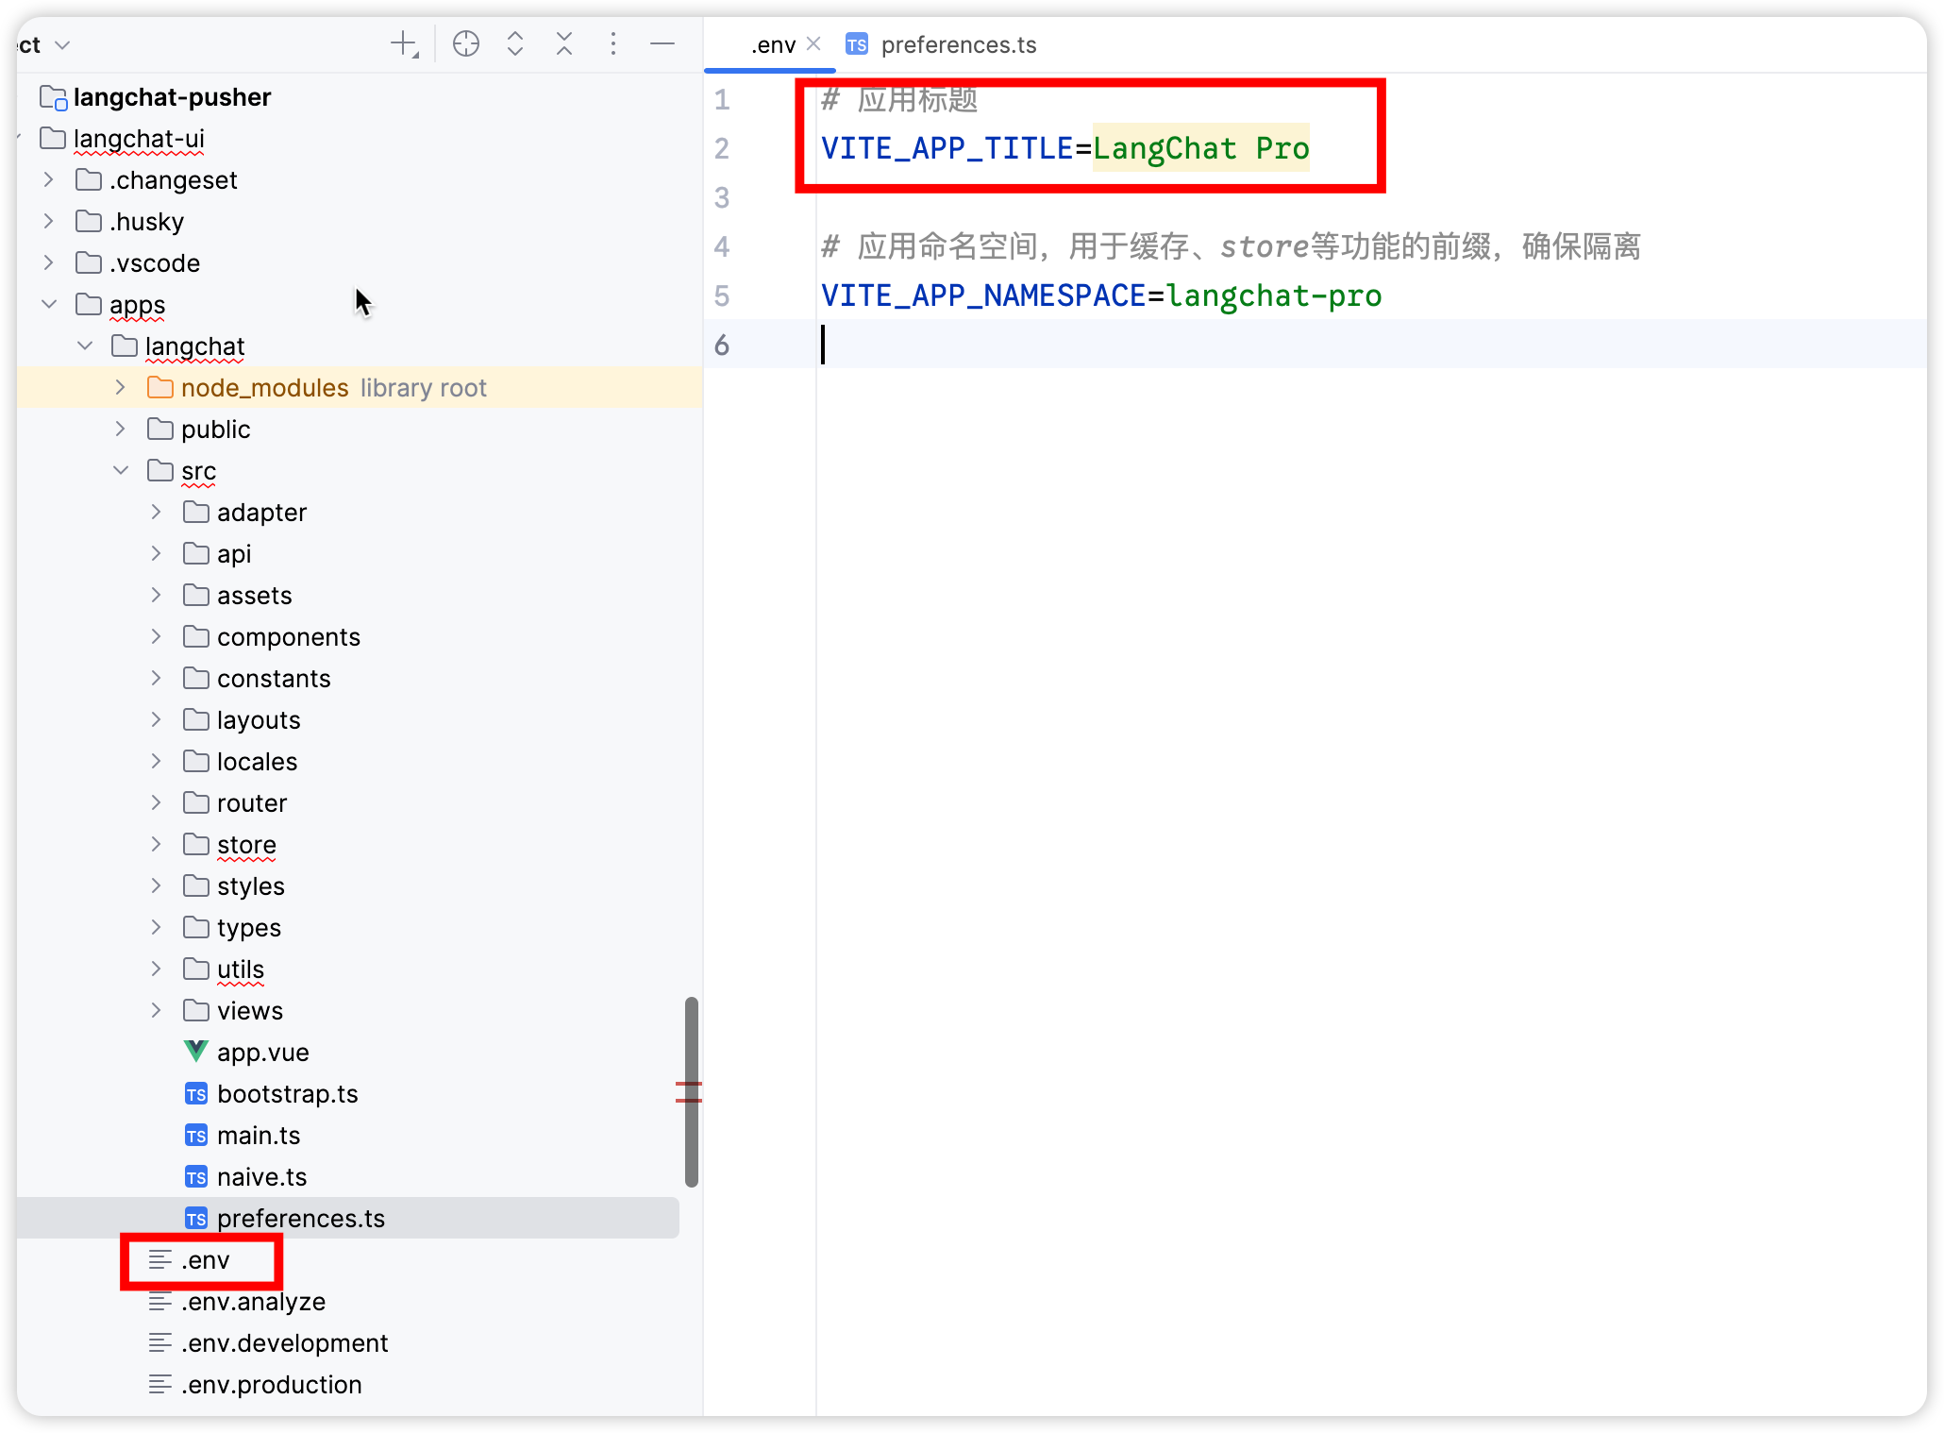Open the app.vue file
This screenshot has width=1944, height=1433.
(x=262, y=1053)
